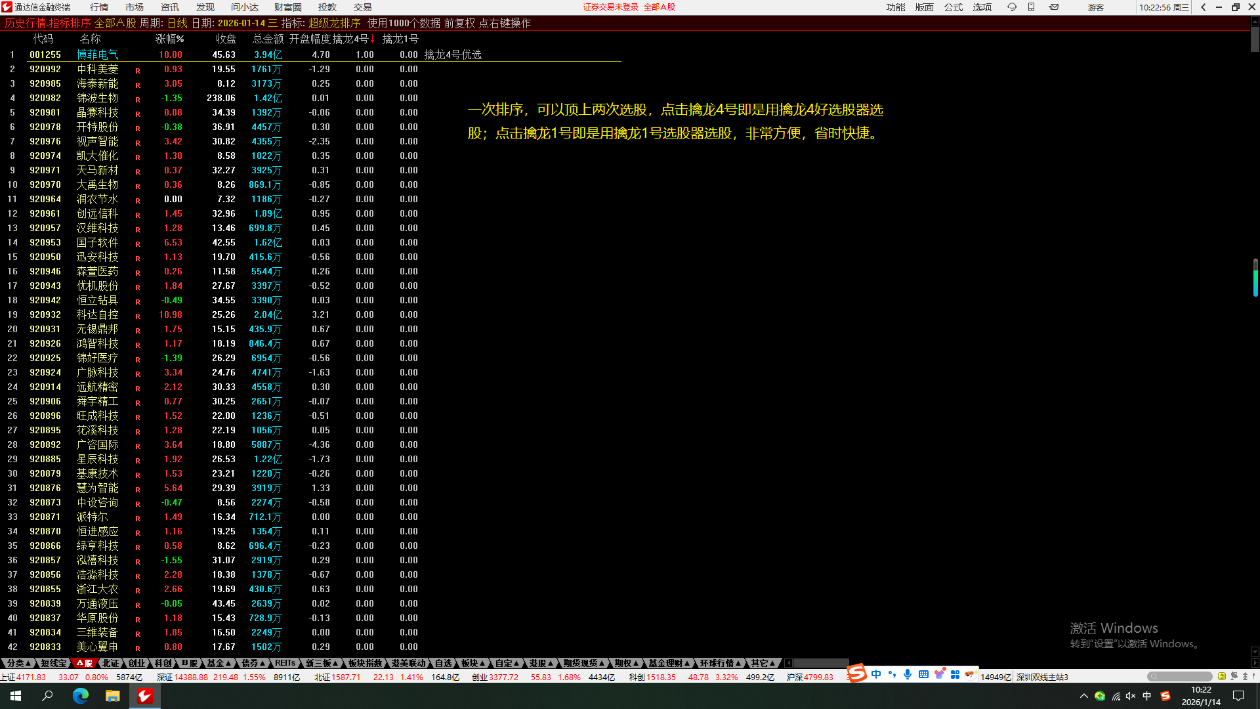Toggle Sogou Chinese/English mode button
The image size is (1260, 709).
click(876, 674)
